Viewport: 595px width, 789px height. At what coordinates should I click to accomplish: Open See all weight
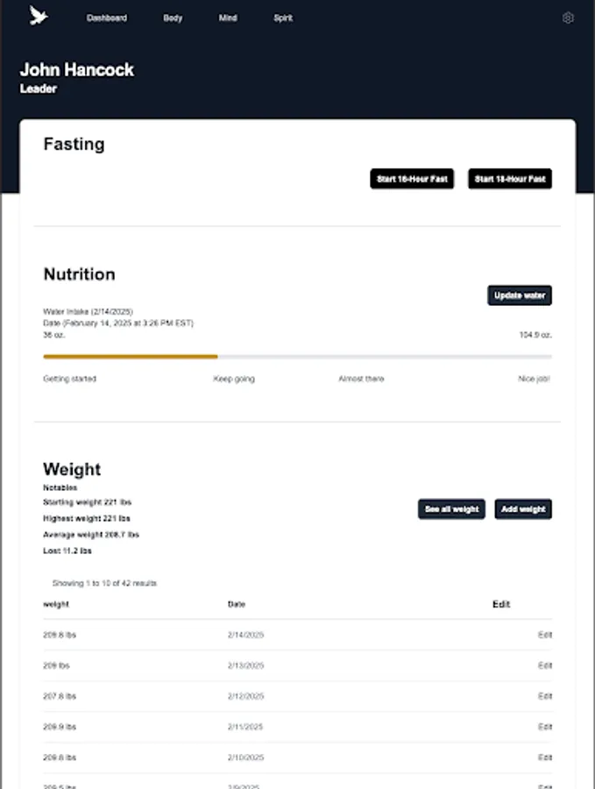click(451, 508)
